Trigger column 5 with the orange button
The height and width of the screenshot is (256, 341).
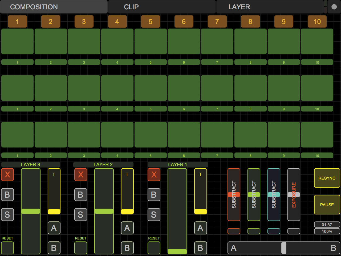point(151,22)
